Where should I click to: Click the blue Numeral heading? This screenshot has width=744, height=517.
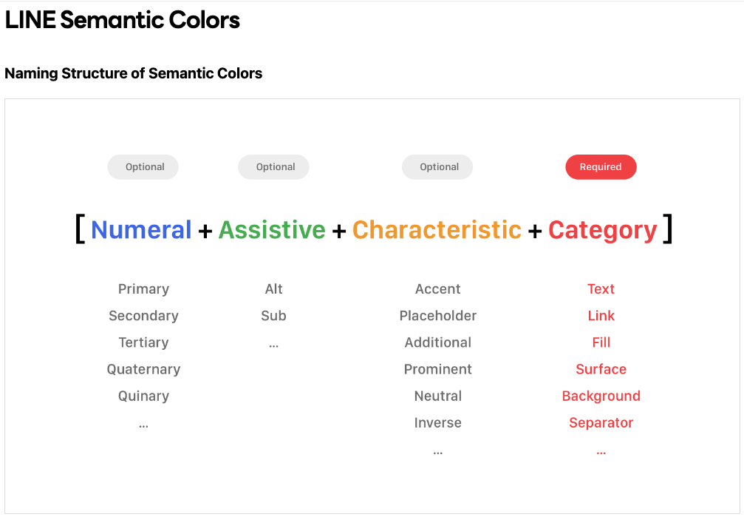click(141, 230)
